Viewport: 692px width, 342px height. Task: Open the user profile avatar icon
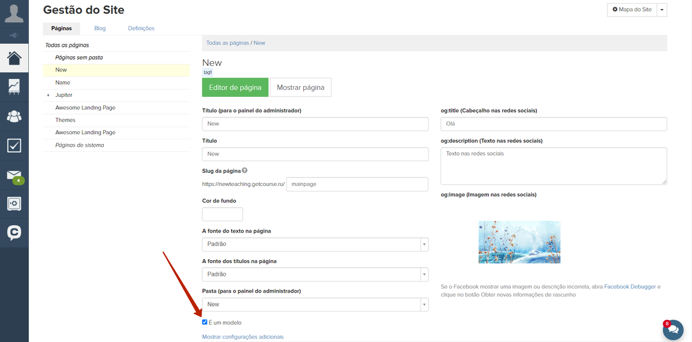pos(14,13)
